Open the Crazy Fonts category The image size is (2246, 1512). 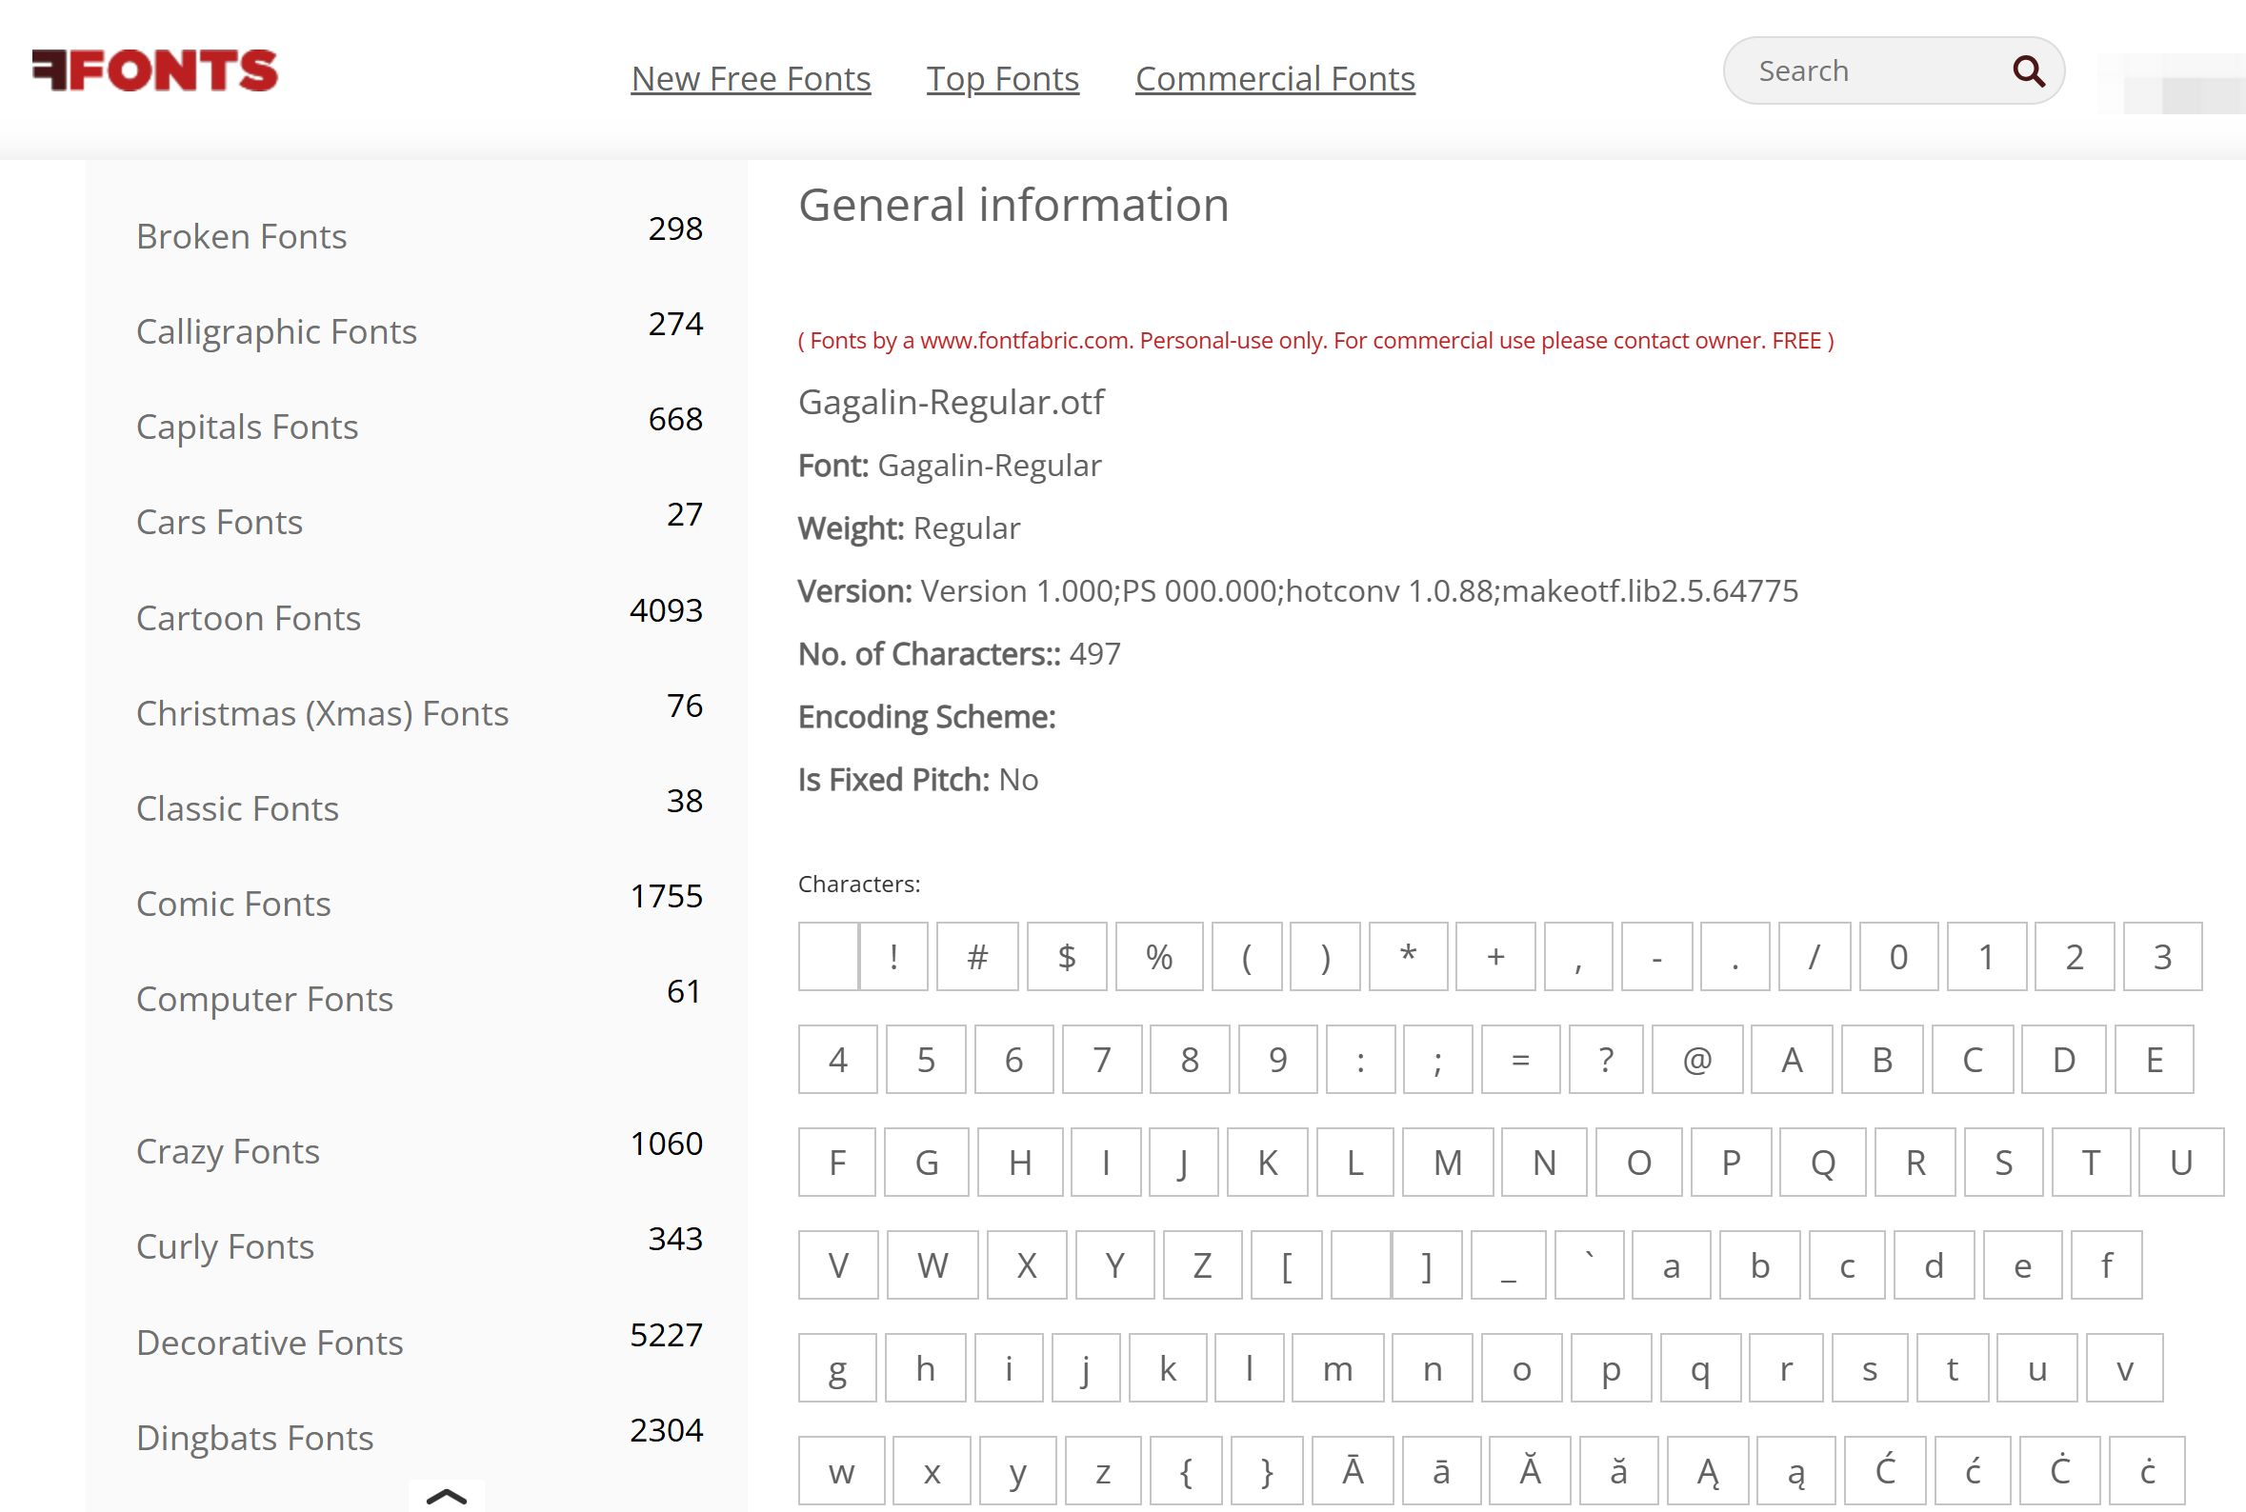click(228, 1150)
